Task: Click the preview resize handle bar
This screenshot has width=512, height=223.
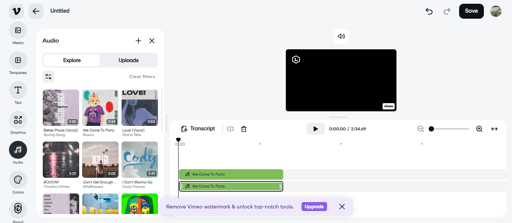Action: (x=338, y=117)
